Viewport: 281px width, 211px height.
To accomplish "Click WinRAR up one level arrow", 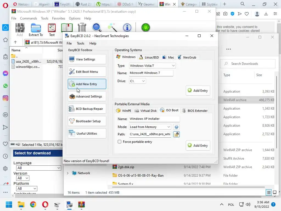I will pyautogui.click(x=15, y=42).
